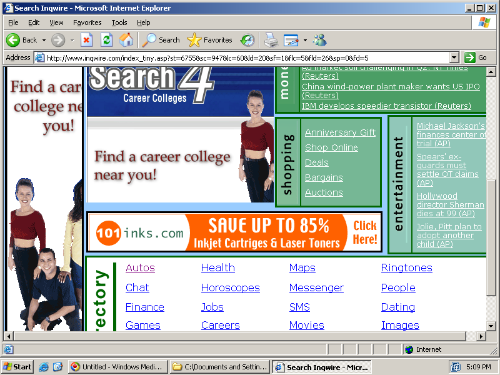The image size is (500, 375).
Task: Go to the Home page icon
Action: coord(126,40)
